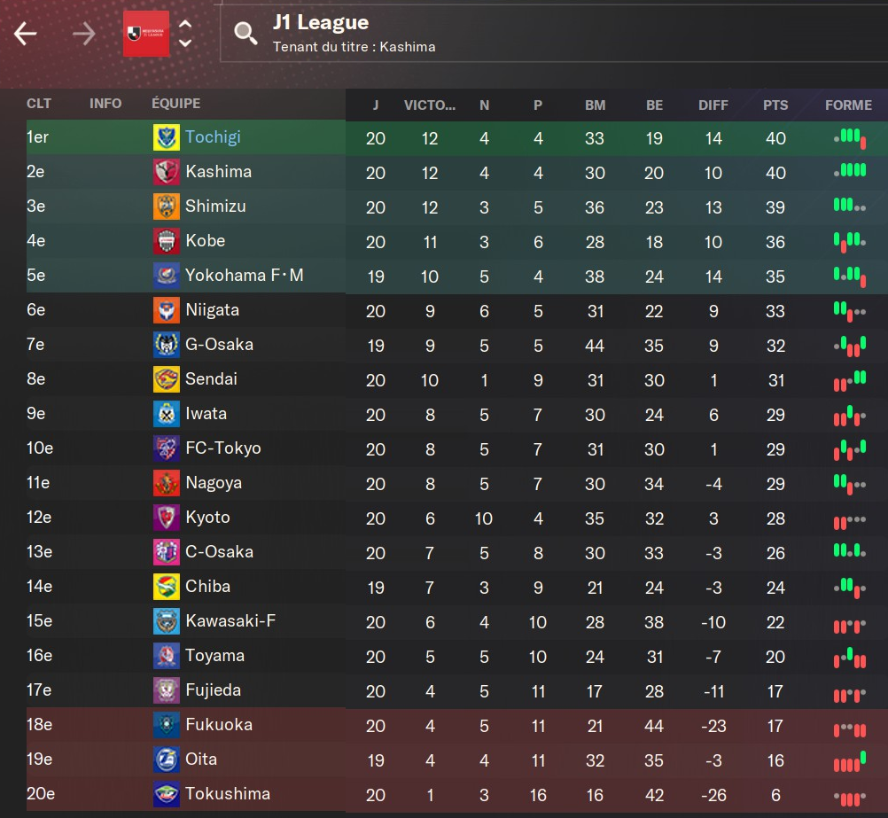This screenshot has width=888, height=818.
Task: Open the J1 League competition logo
Action: [x=145, y=34]
